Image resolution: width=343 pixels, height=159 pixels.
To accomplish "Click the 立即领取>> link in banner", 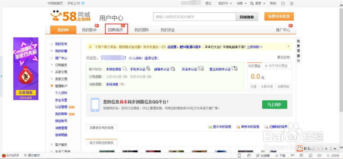I will pyautogui.click(x=255, y=47).
